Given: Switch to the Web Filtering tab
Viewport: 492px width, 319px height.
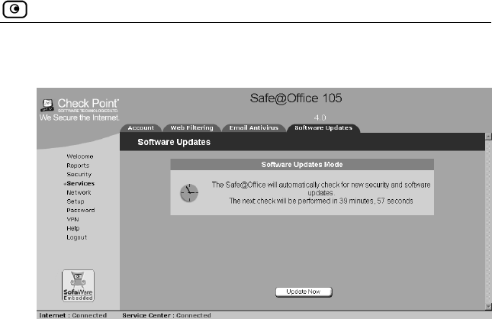Looking at the screenshot, I should coord(191,128).
